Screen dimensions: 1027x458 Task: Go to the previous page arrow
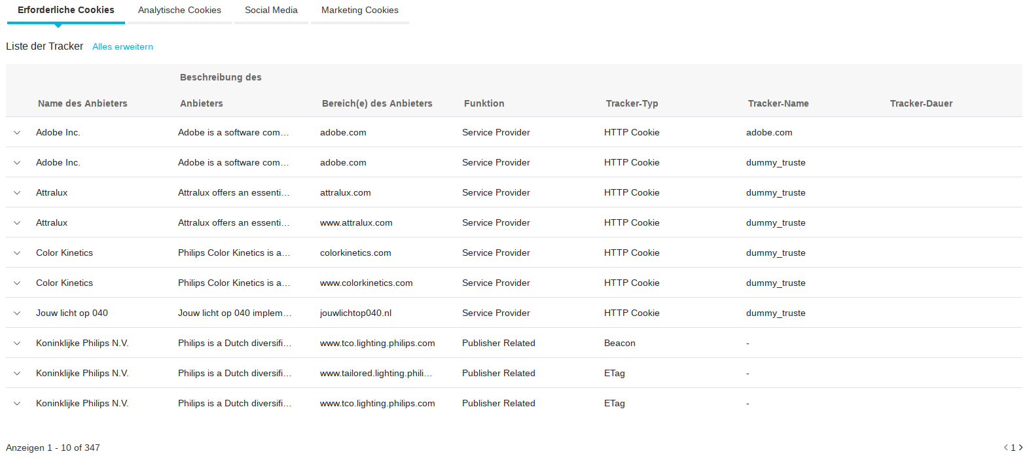point(1006,448)
